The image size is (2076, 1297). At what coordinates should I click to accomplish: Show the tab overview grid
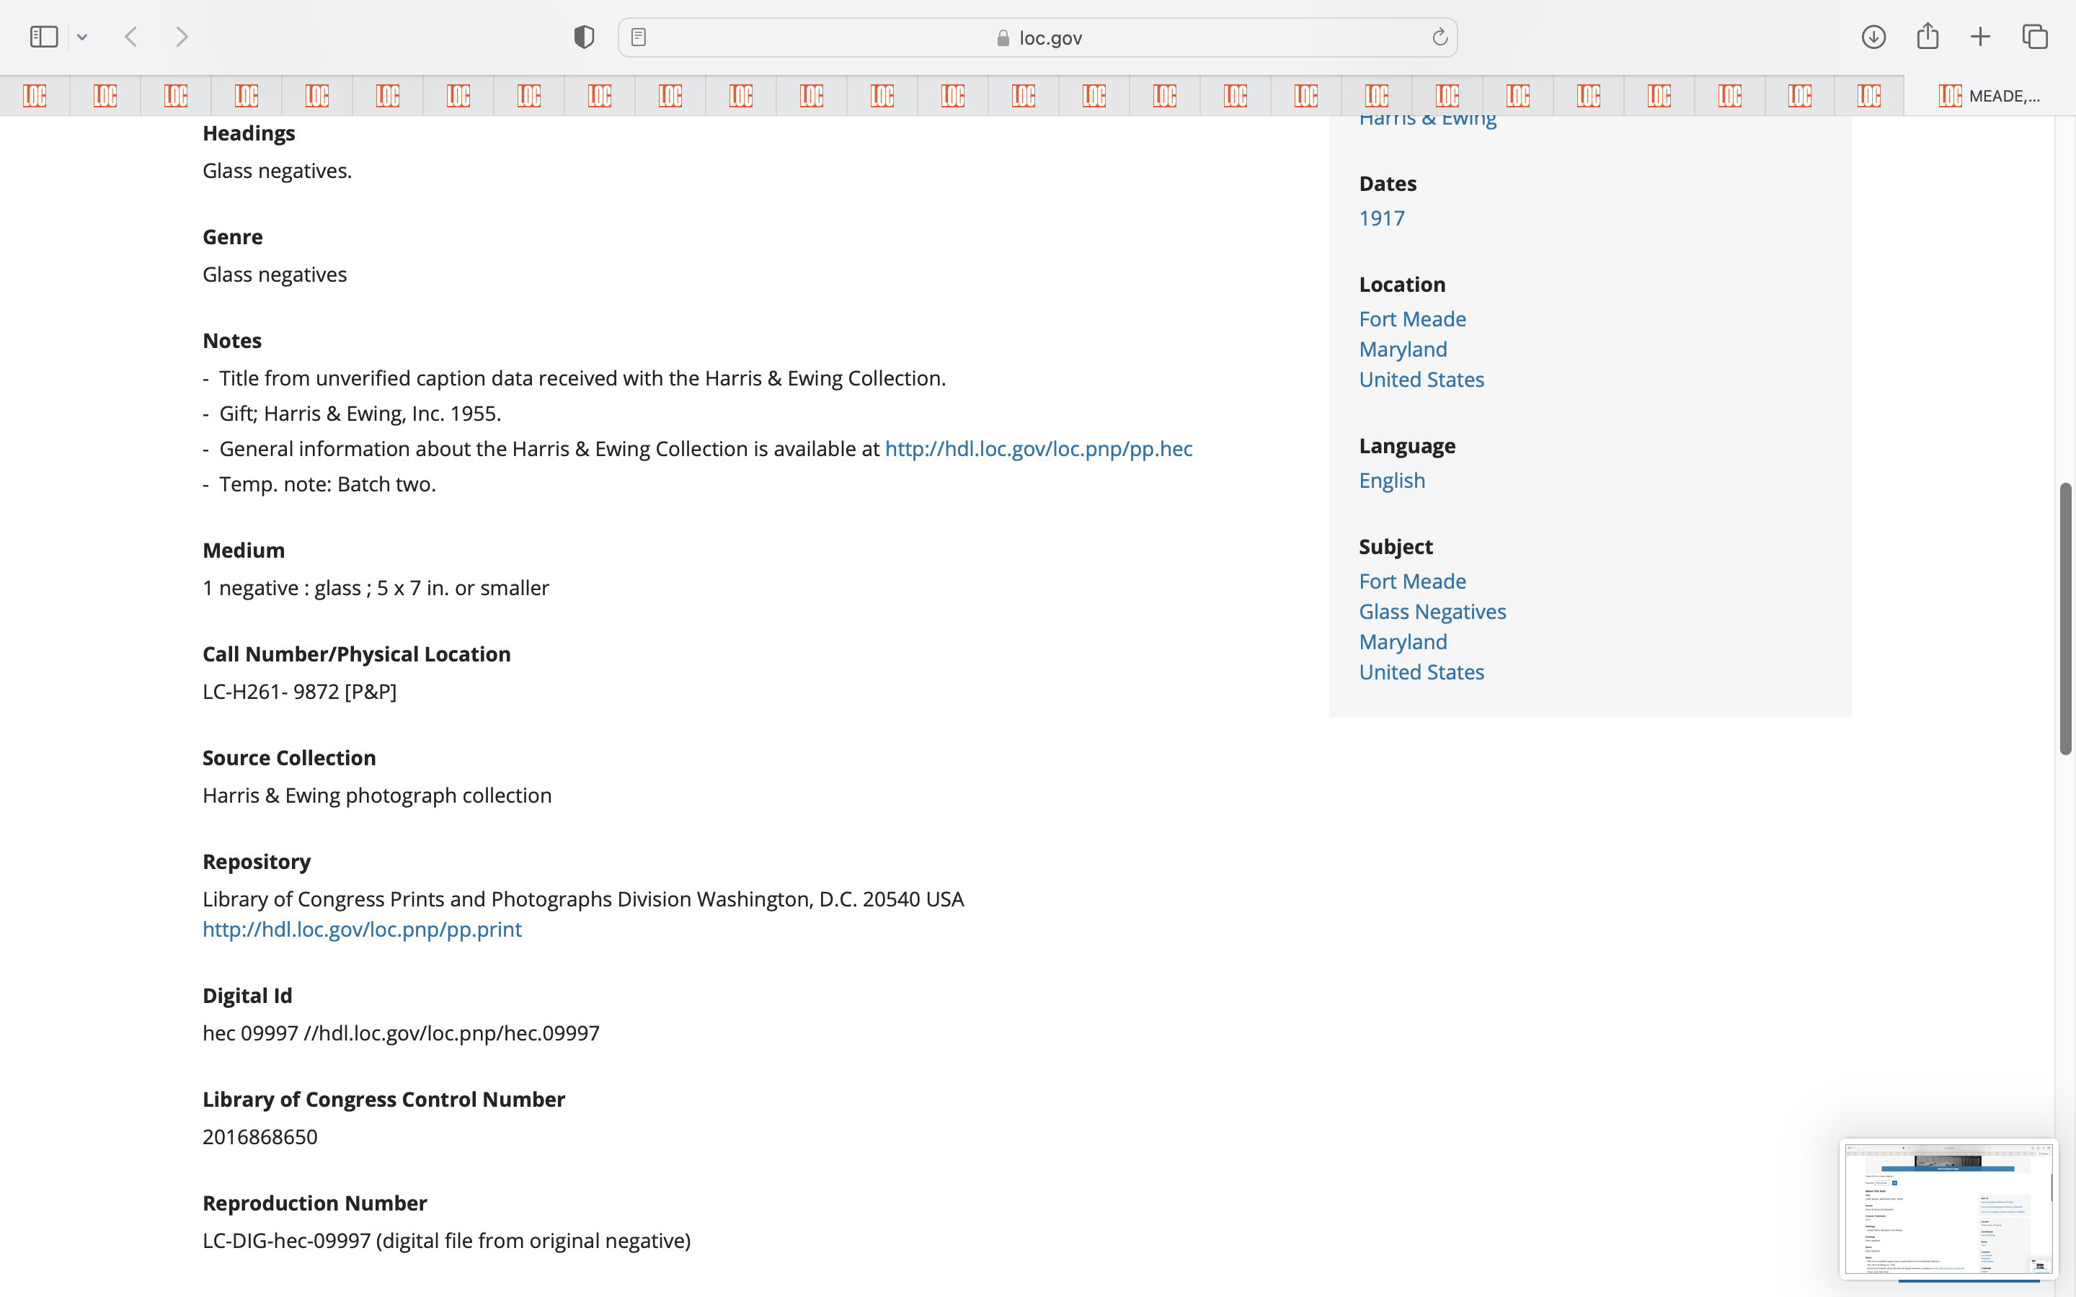[2035, 37]
